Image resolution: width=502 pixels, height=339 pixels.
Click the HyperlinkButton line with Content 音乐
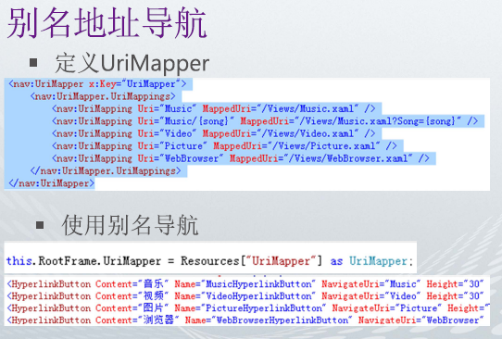245,284
